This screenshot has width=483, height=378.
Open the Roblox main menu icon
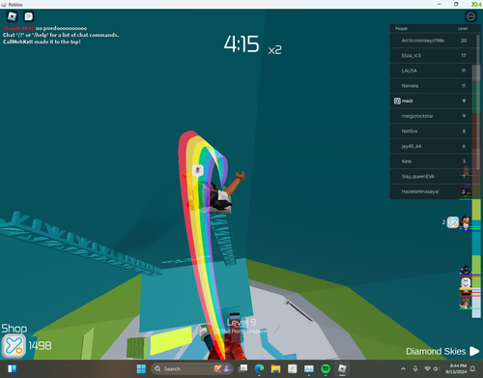click(x=12, y=16)
